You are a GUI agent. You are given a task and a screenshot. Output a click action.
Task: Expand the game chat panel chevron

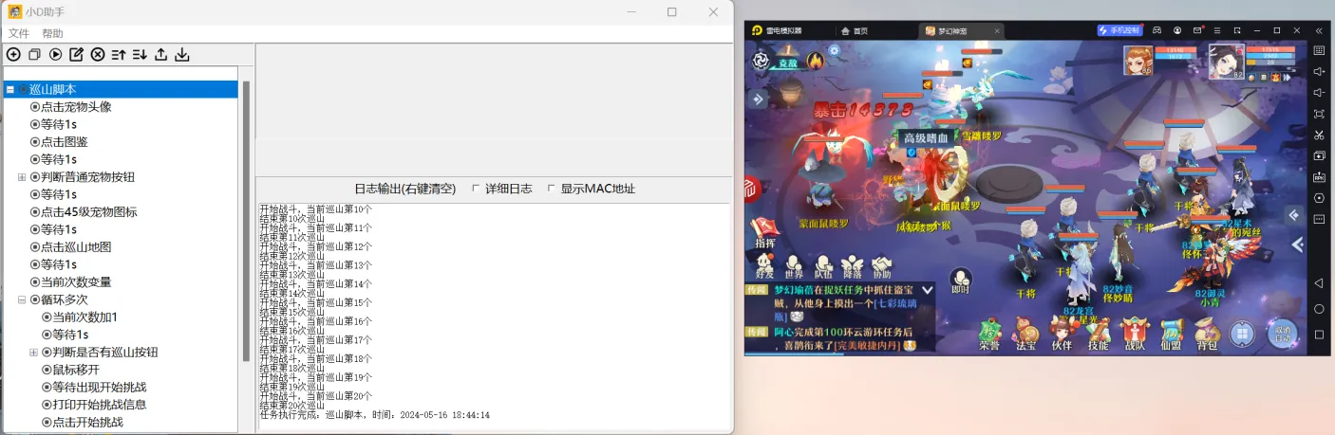pyautogui.click(x=928, y=288)
